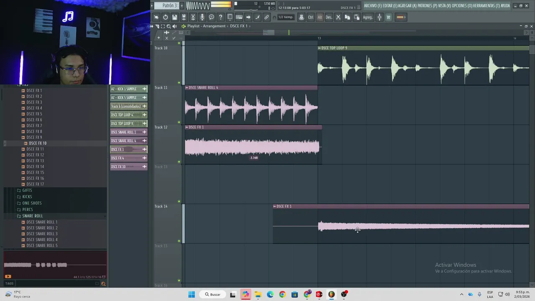
Task: Open the piano roll keyboard icon
Action: pos(239,17)
